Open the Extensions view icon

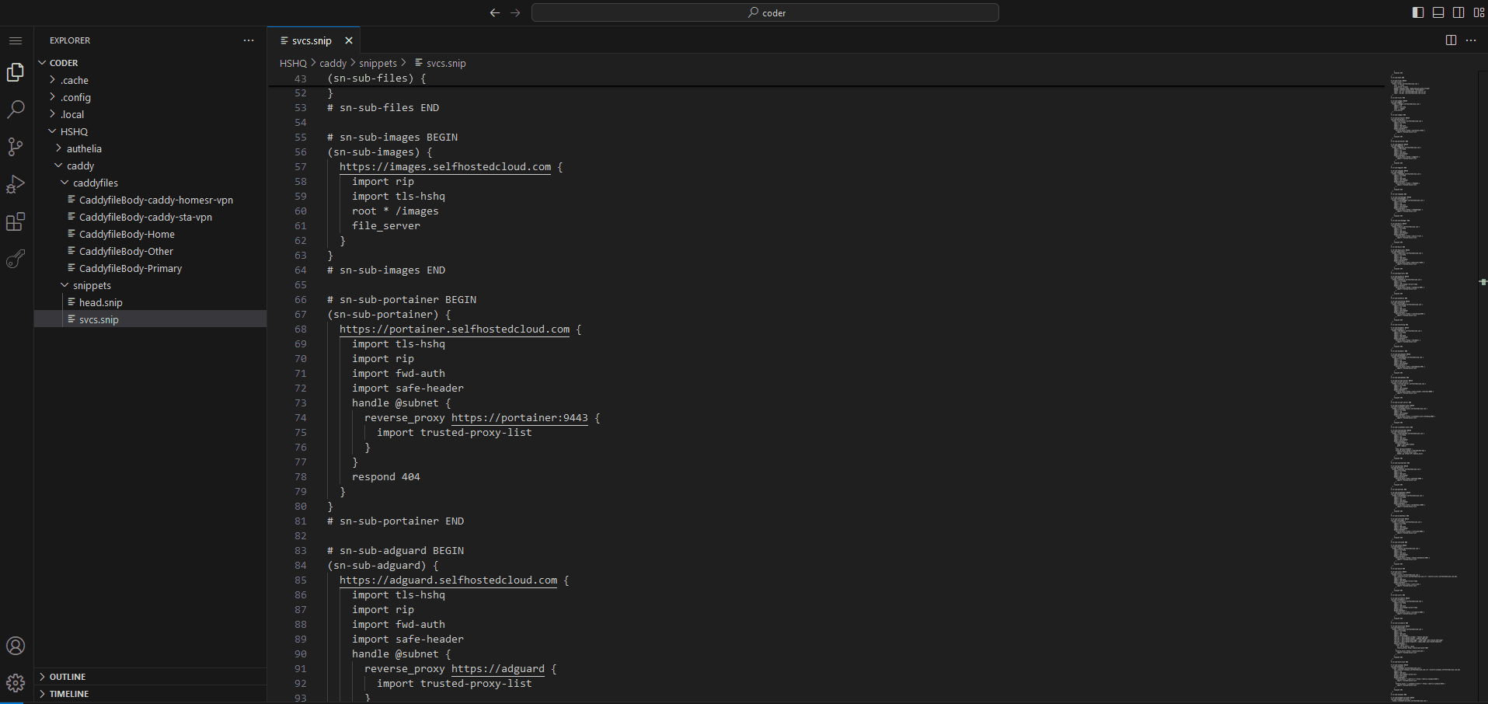tap(16, 222)
